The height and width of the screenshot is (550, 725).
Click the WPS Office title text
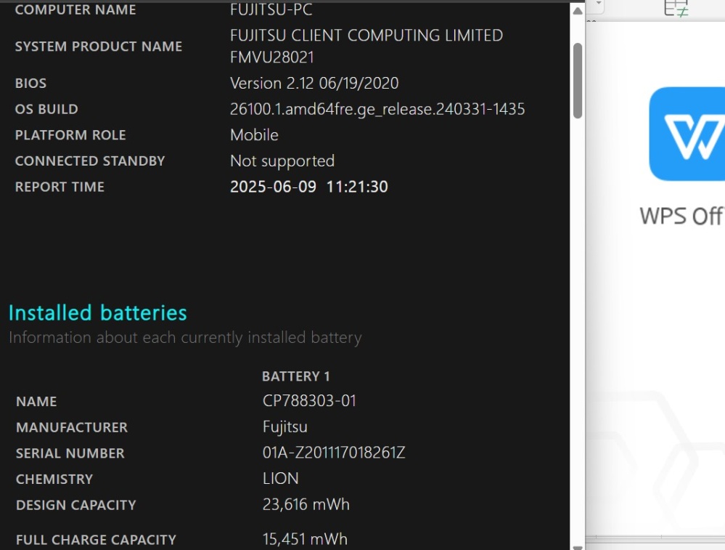click(682, 217)
